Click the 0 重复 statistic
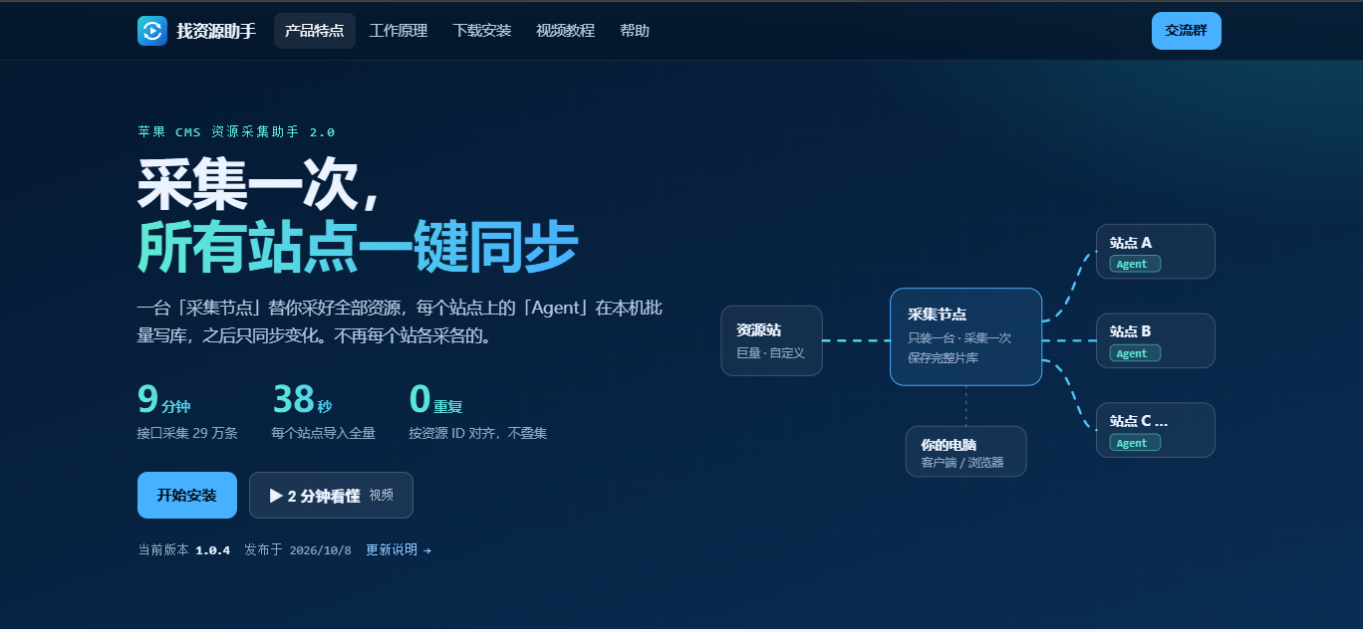This screenshot has width=1363, height=632. pos(436,399)
